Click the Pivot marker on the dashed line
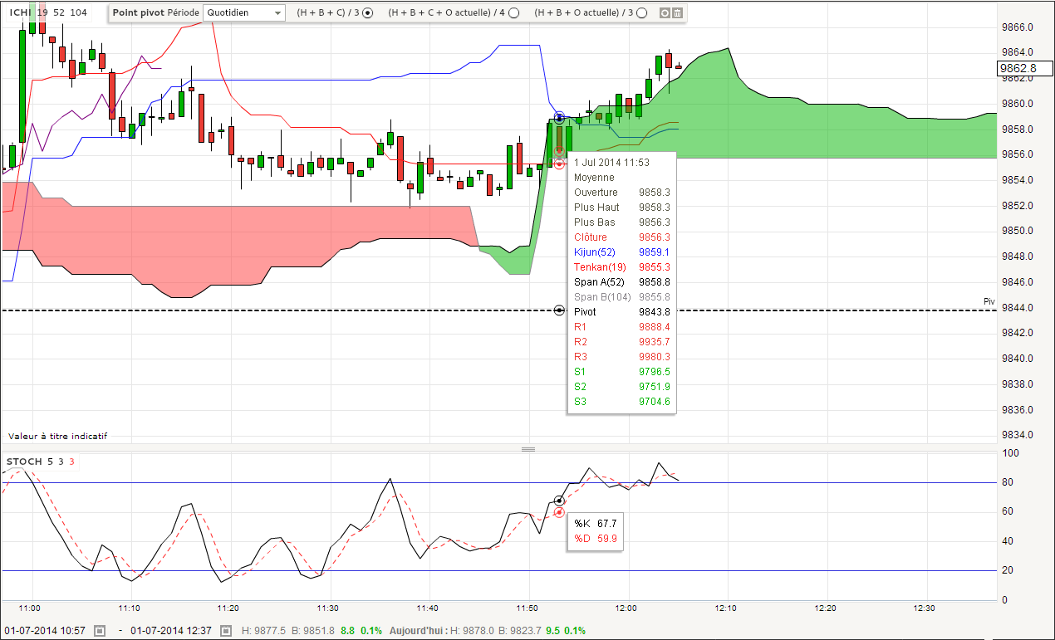The width and height of the screenshot is (1055, 640). click(x=559, y=310)
